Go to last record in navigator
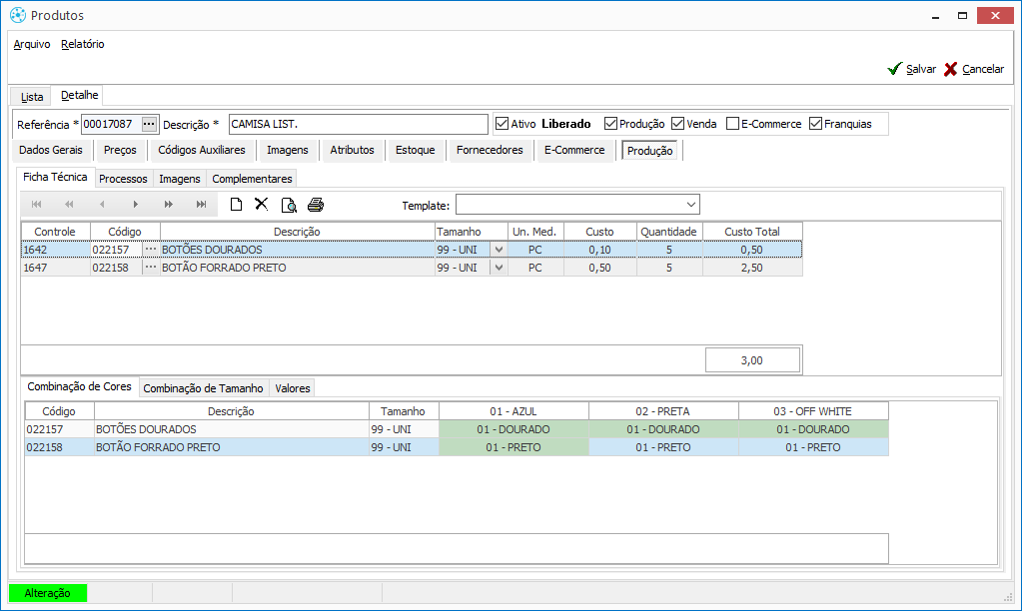Screen dimensions: 1022x611 [x=202, y=205]
